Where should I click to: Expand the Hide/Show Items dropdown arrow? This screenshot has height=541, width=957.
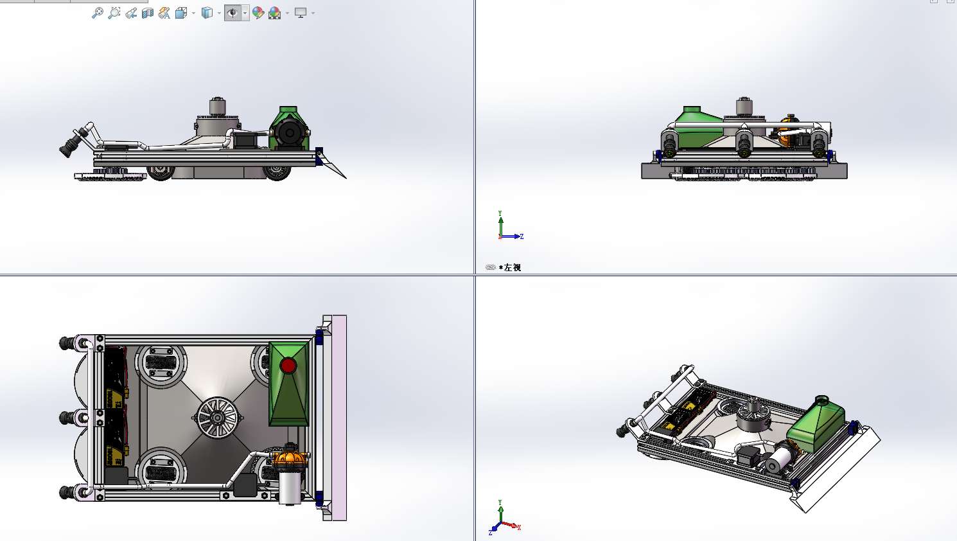point(245,13)
